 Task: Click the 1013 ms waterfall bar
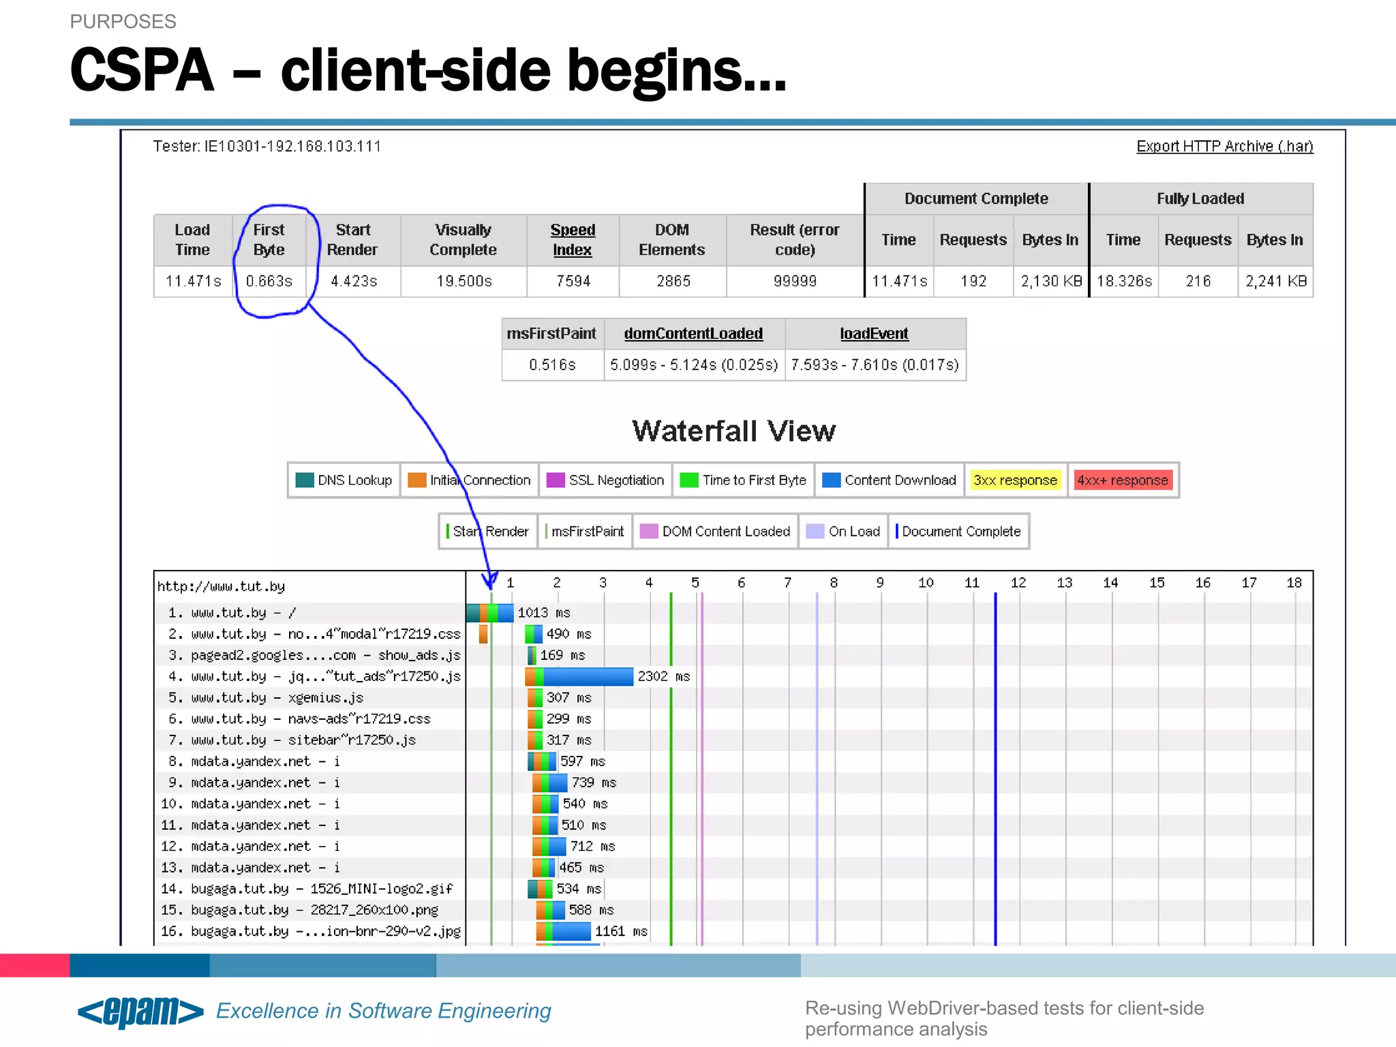point(490,612)
